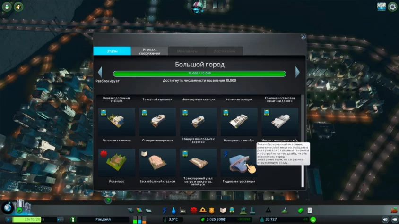399x224 pixels.
Task: Open the Healthcare red cross icon
Action: pos(194,210)
